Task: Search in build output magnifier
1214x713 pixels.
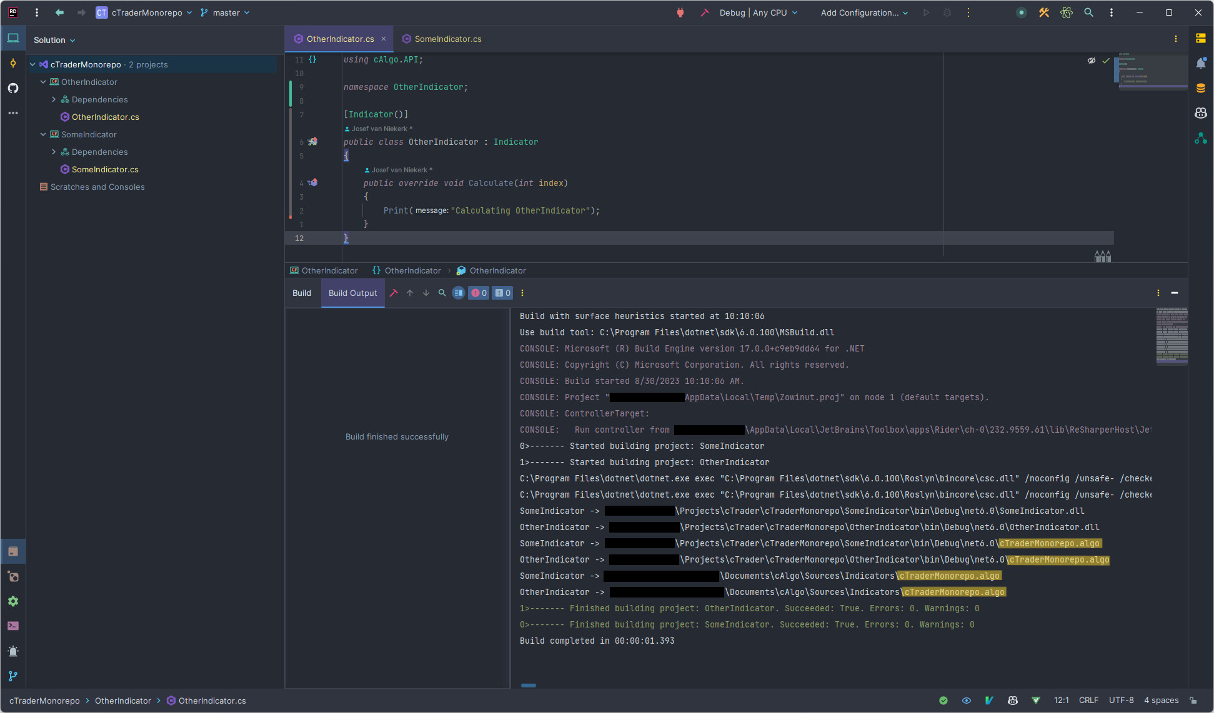Action: (x=442, y=293)
